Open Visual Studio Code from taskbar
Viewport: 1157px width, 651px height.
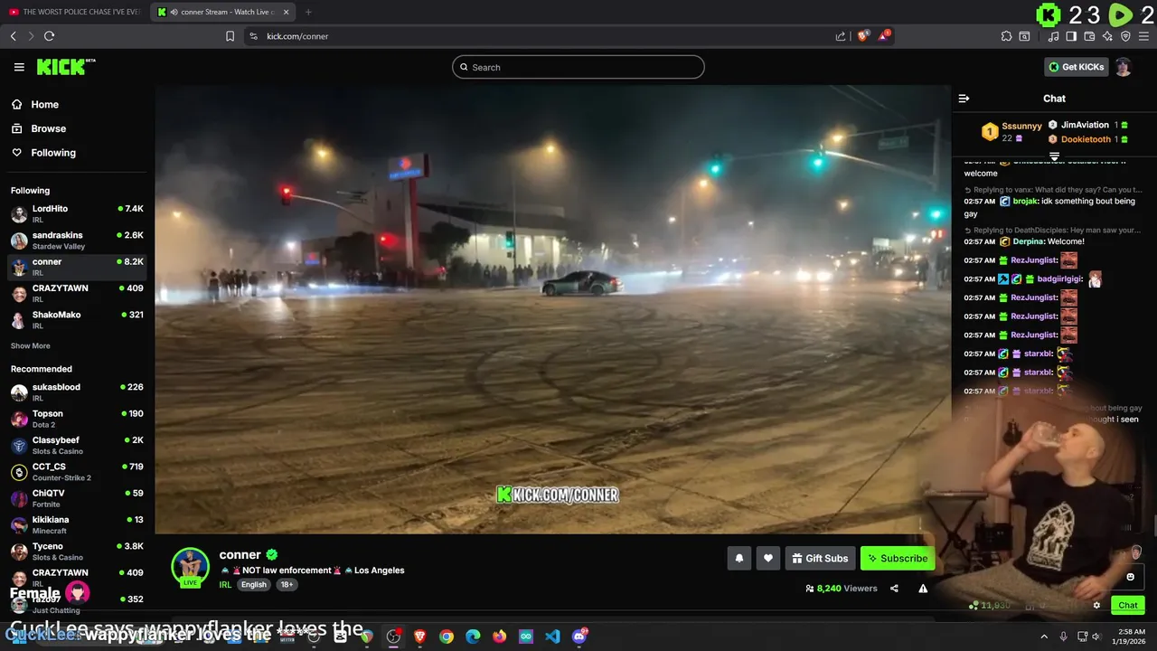[x=552, y=637]
